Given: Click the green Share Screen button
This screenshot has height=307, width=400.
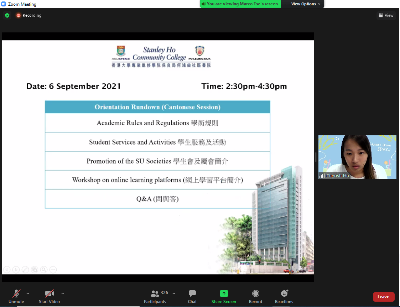Looking at the screenshot, I should pyautogui.click(x=224, y=297).
